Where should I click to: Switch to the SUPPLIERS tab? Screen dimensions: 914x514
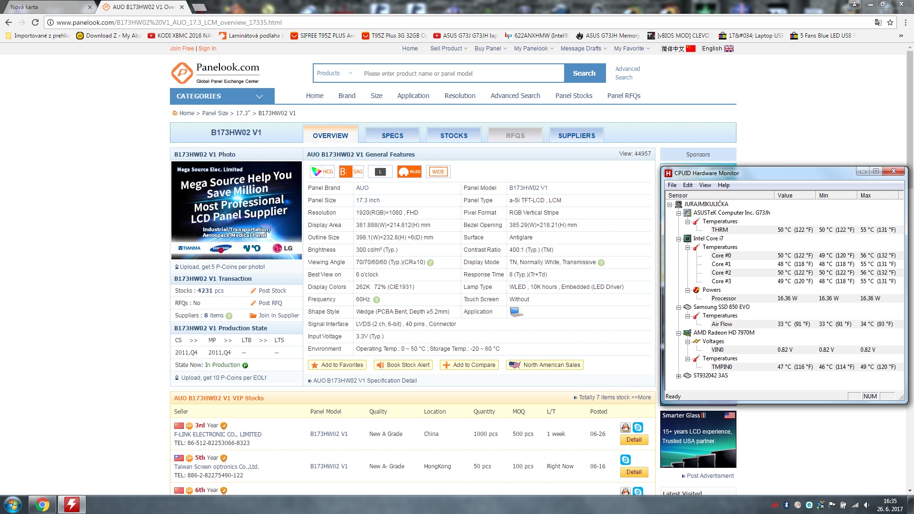tap(576, 136)
